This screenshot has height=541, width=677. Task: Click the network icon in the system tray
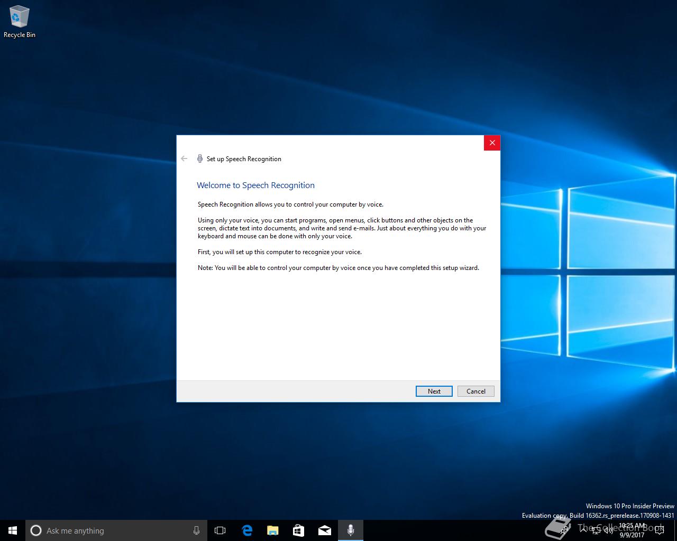[x=596, y=530]
